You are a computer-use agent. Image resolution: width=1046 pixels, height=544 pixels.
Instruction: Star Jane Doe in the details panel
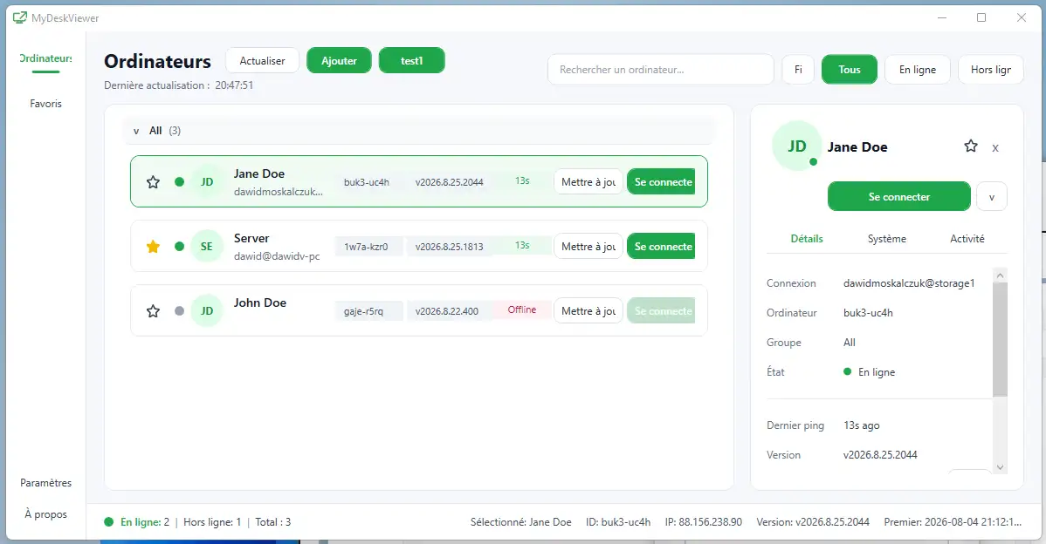(971, 146)
